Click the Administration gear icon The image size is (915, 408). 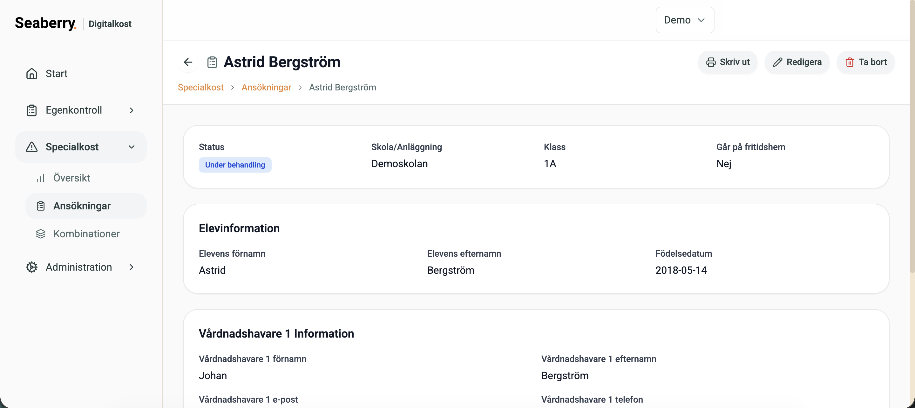tap(32, 267)
